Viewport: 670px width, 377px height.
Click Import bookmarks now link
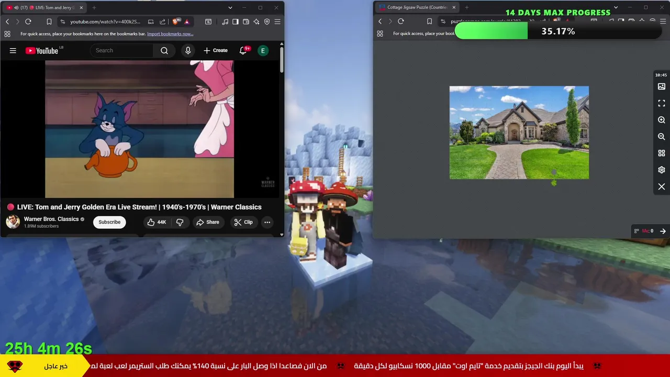(x=170, y=34)
